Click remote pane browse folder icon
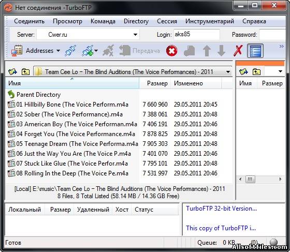This screenshot has width=290, height=252. pos(243,71)
